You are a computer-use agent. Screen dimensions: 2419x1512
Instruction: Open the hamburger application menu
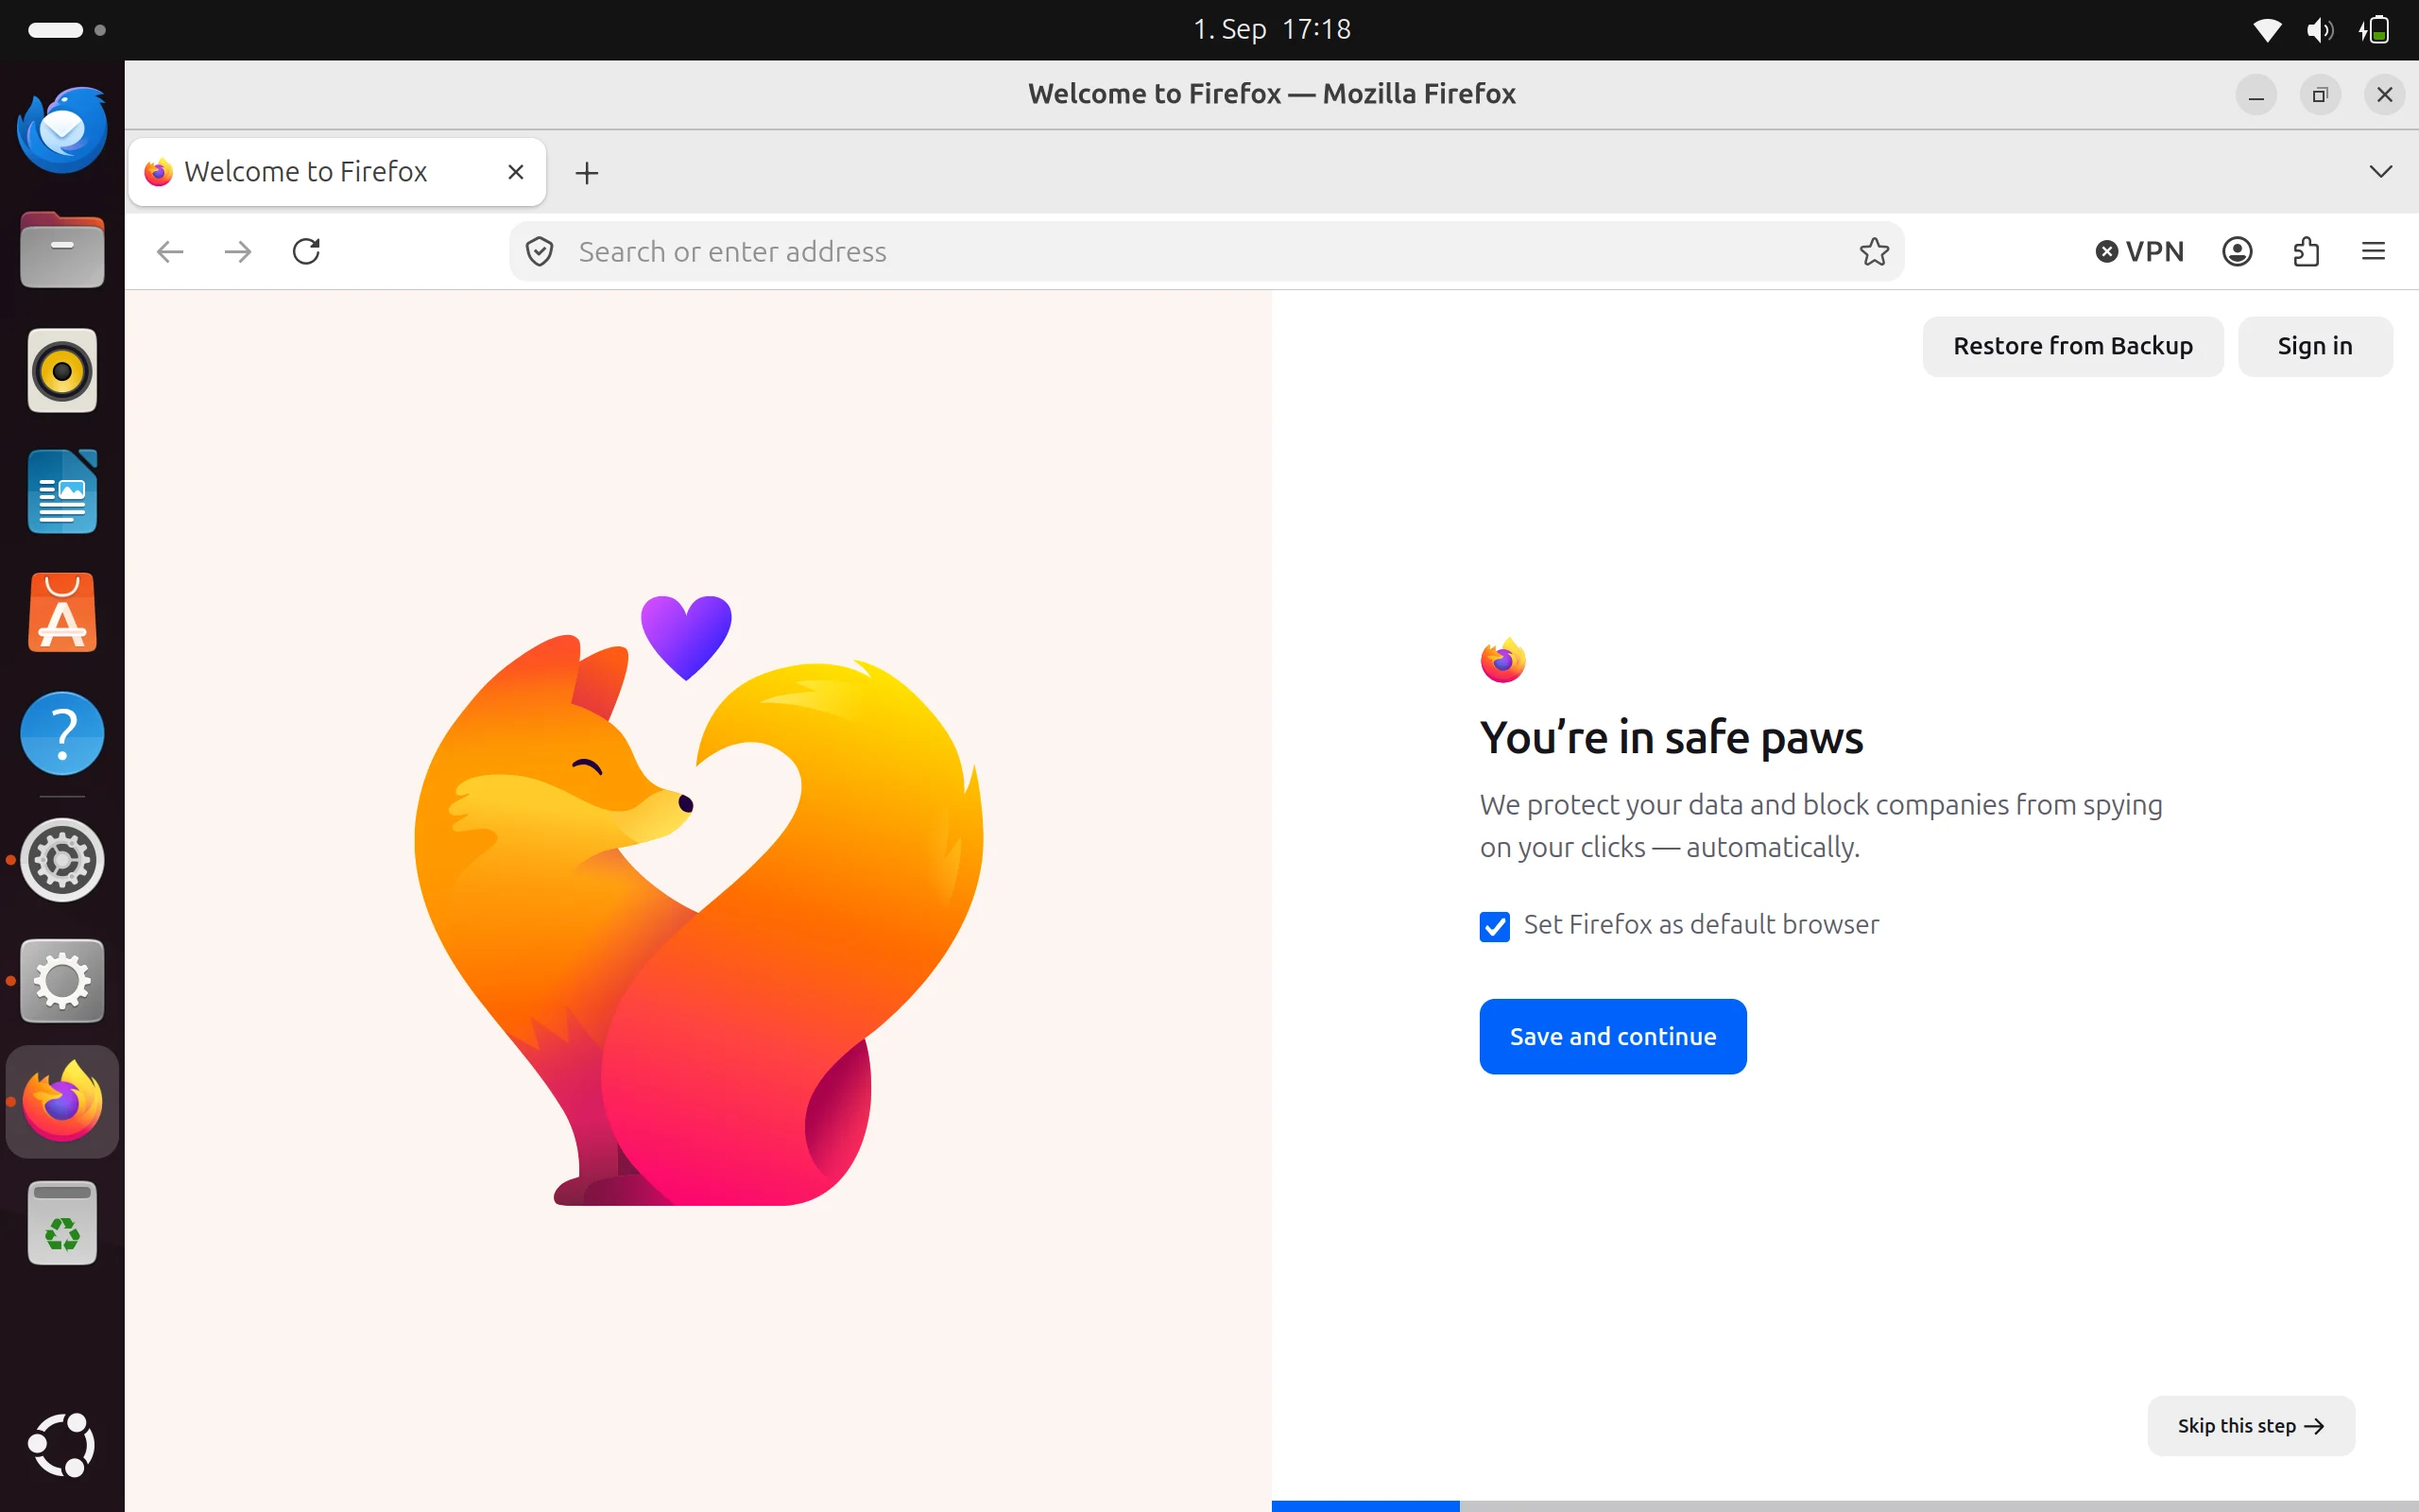tap(2374, 252)
